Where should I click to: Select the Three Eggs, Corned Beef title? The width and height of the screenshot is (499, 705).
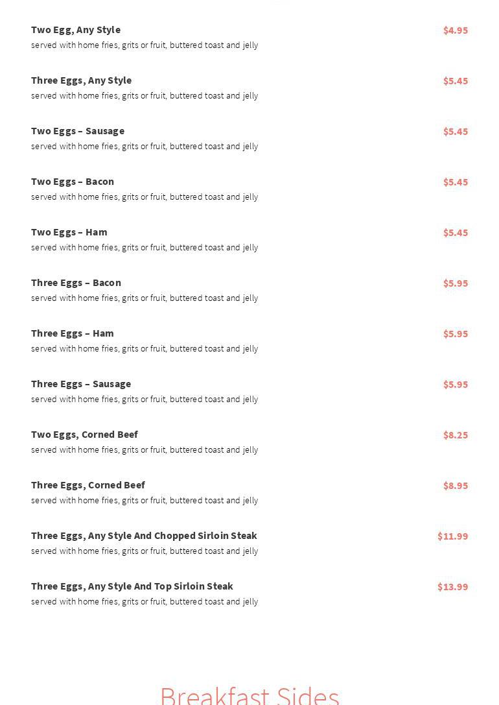tap(88, 485)
